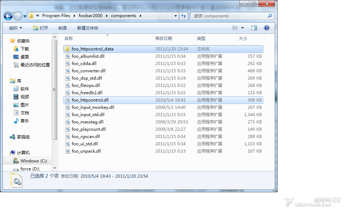The image size is (351, 219).
Task: Select the foo_input_monkey.dll file icon
Action: (68, 107)
